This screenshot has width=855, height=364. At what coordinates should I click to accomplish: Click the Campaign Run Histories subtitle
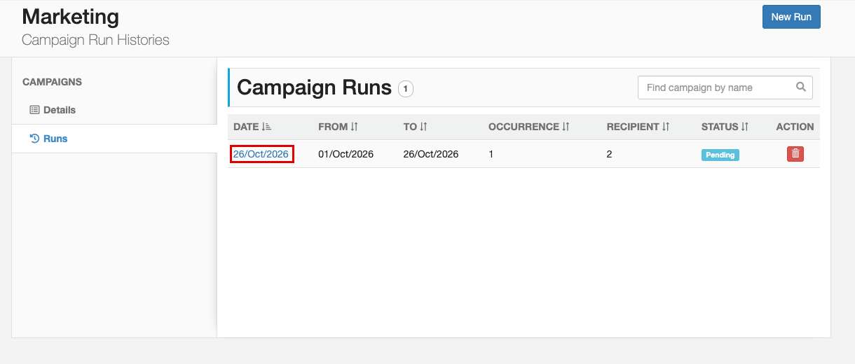coord(96,40)
